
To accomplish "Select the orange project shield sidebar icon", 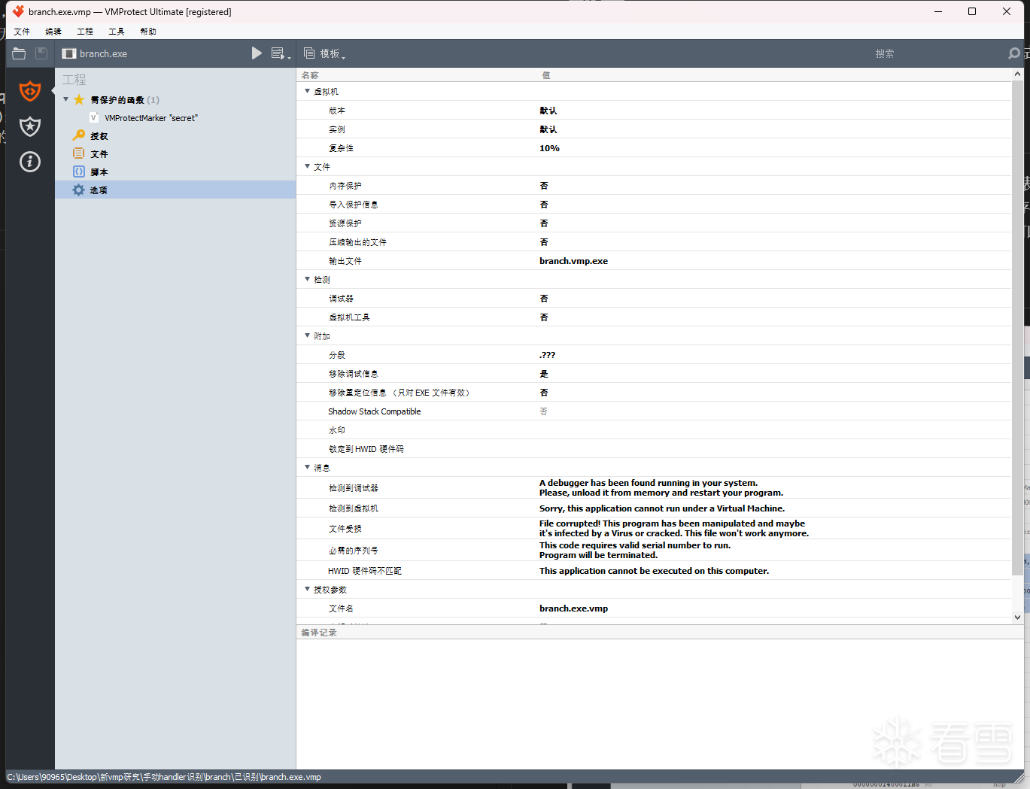I will point(30,91).
